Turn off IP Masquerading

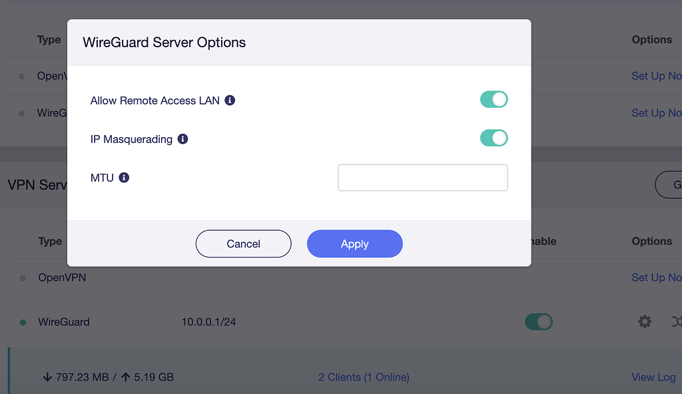[494, 138]
